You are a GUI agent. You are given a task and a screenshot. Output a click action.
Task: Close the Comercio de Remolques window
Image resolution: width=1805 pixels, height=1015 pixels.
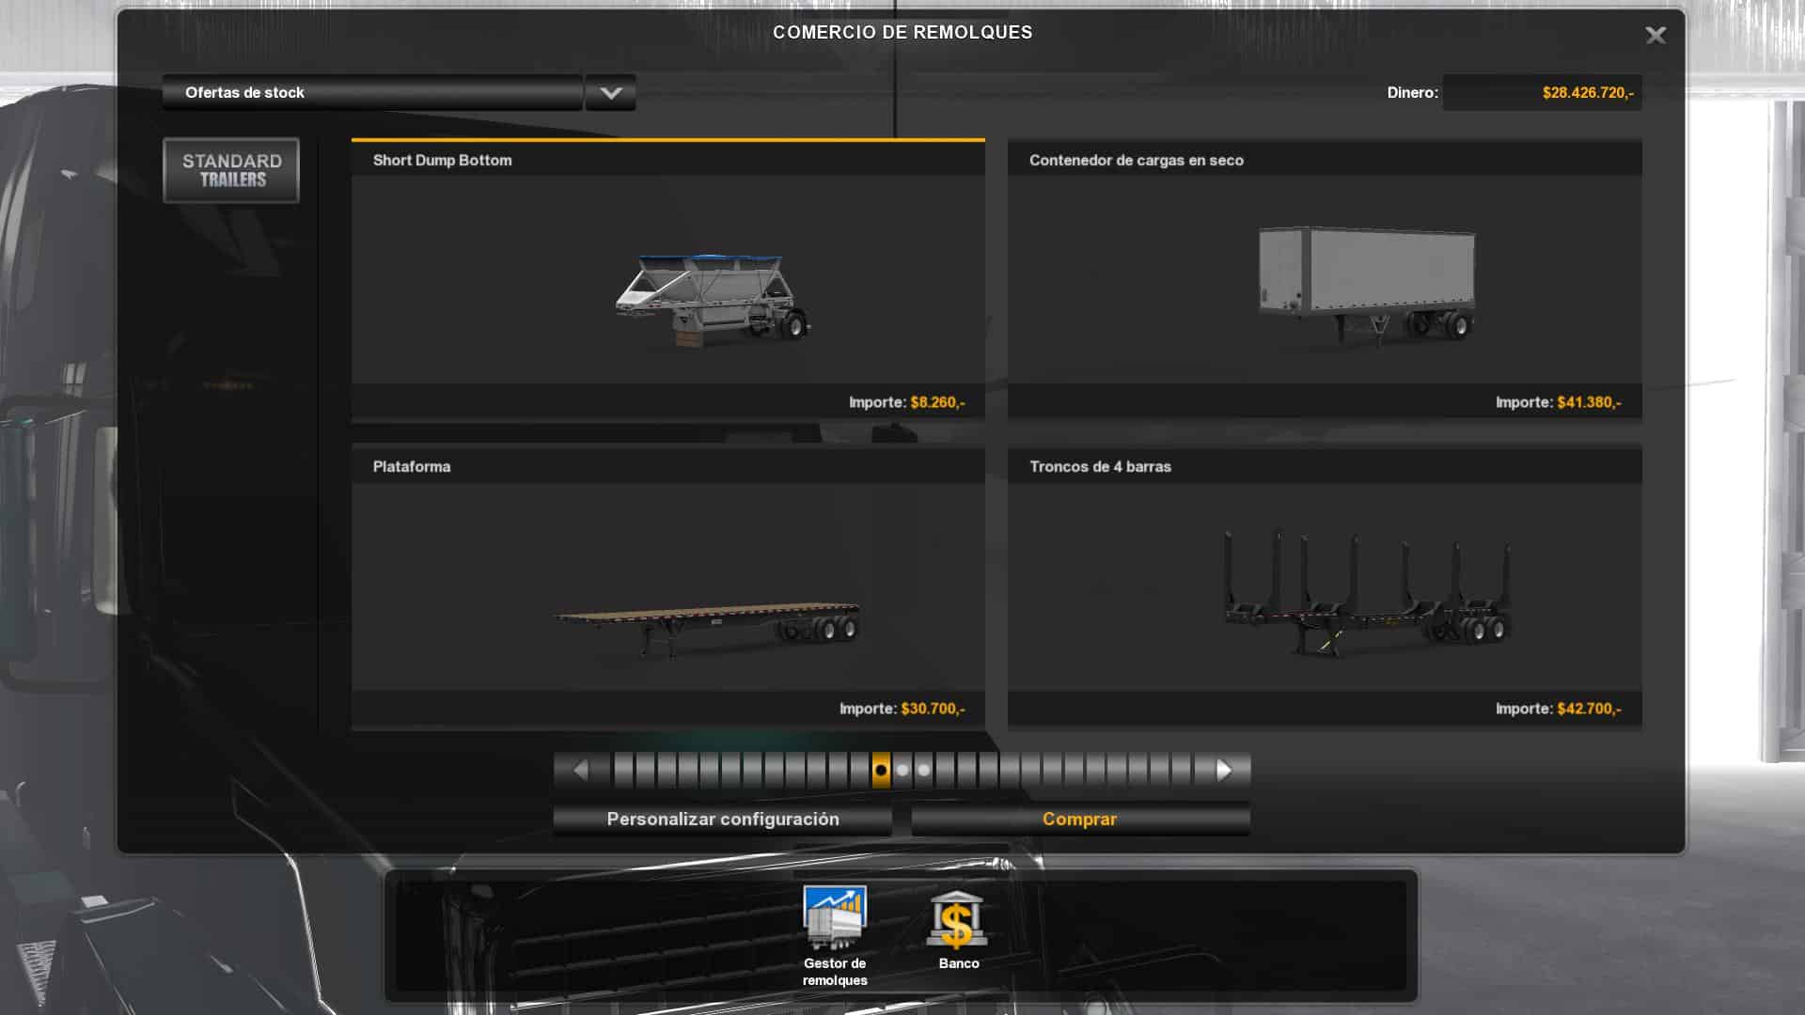pos(1655,36)
